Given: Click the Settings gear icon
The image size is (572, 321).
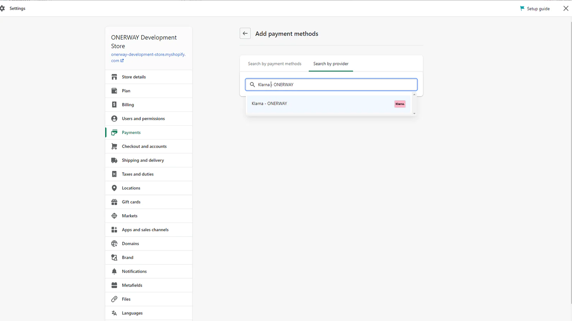Looking at the screenshot, I should click(3, 8).
